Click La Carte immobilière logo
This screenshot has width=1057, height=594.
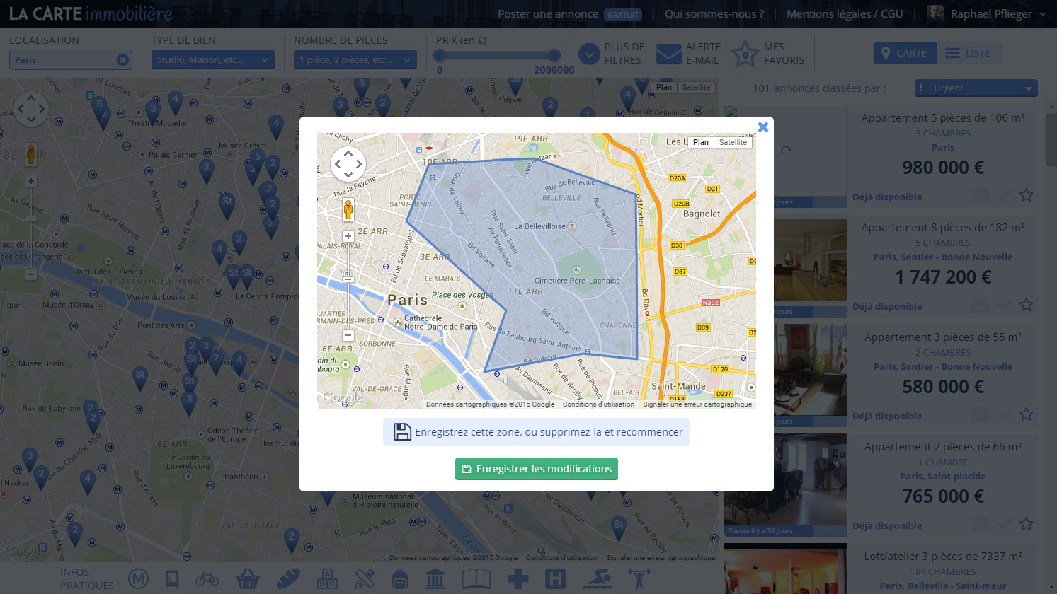(x=91, y=14)
